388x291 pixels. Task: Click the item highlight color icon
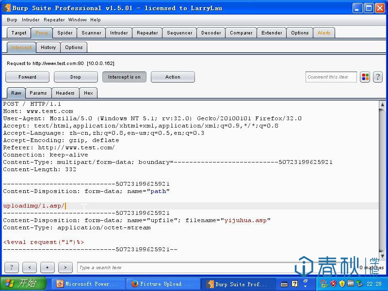pyautogui.click(x=365, y=77)
